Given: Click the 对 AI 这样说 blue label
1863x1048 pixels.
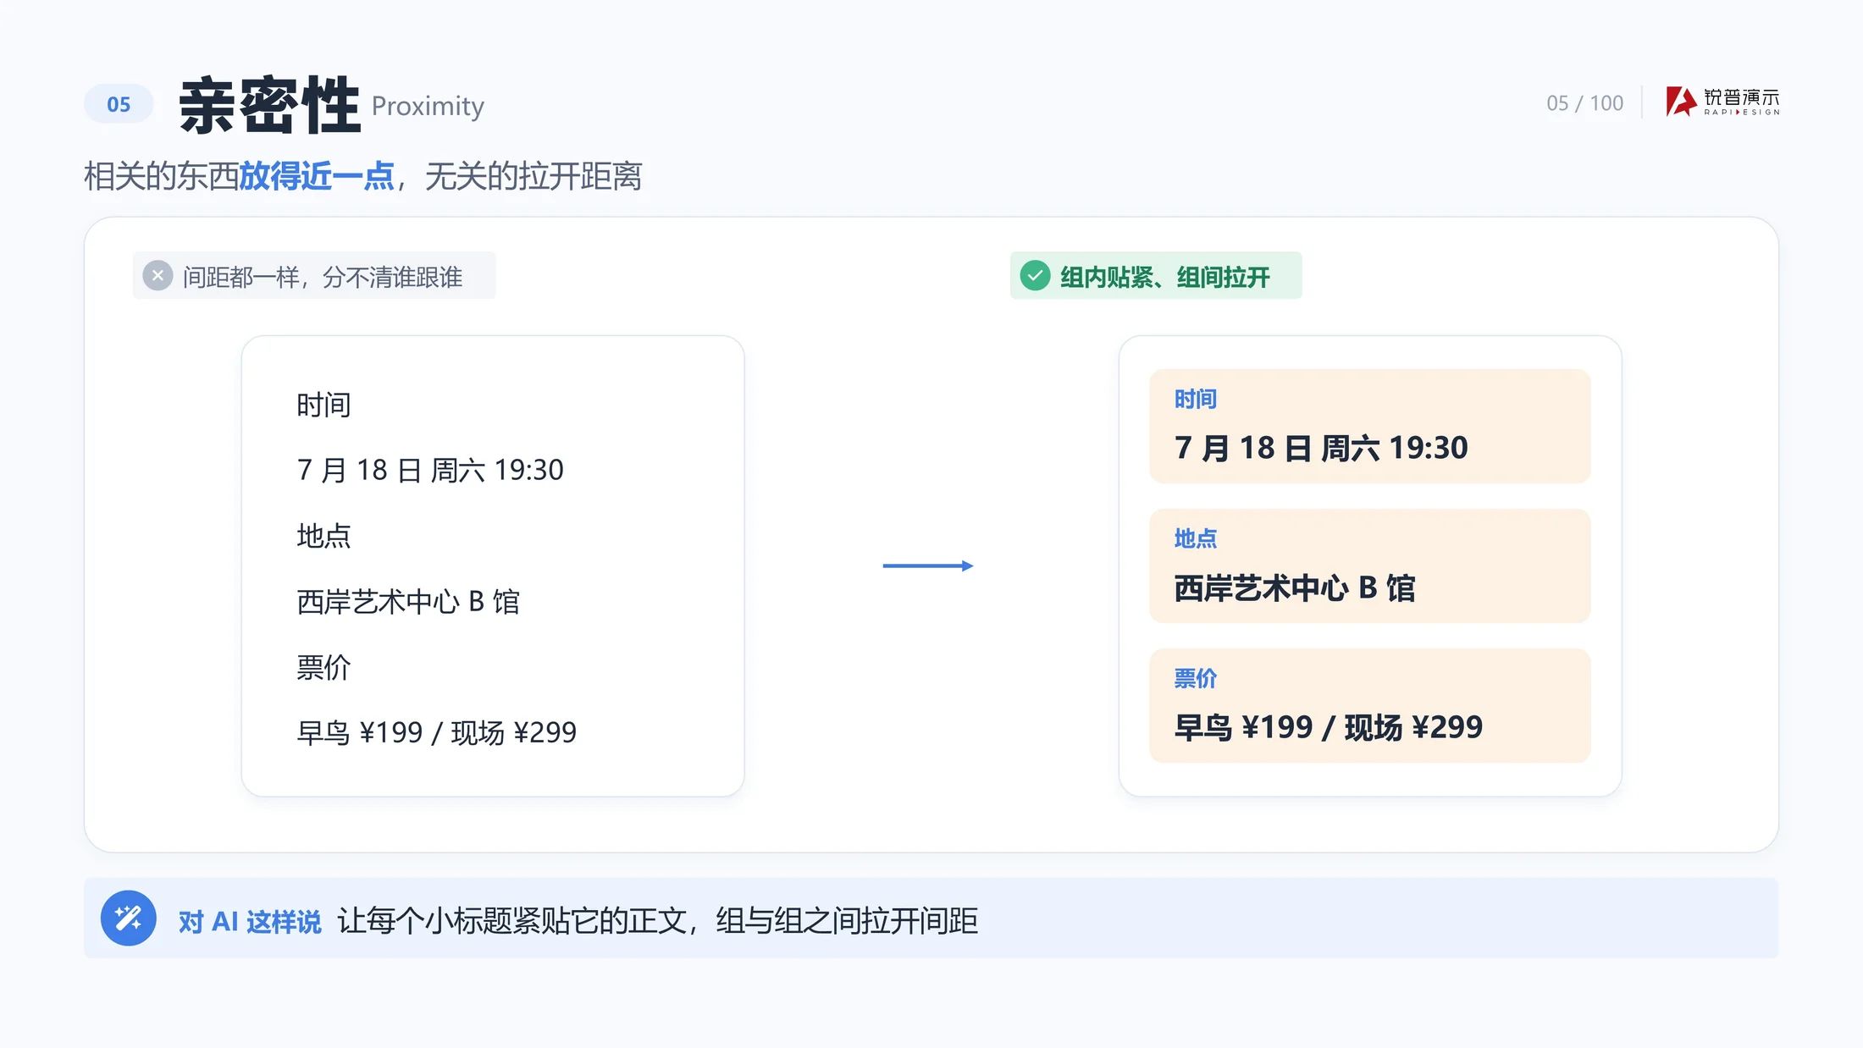Looking at the screenshot, I should pyautogui.click(x=250, y=921).
